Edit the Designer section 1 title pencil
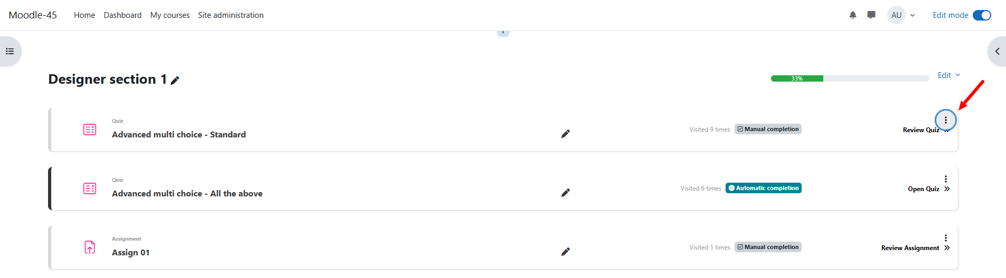This screenshot has width=1006, height=278. pyautogui.click(x=175, y=81)
